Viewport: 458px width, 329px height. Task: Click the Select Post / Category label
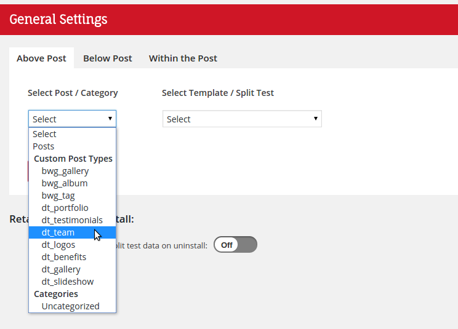73,93
